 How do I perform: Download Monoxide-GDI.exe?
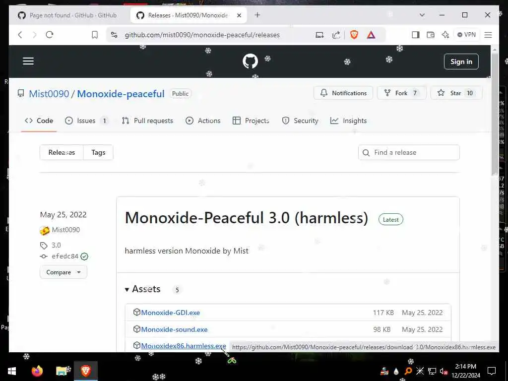(x=171, y=313)
